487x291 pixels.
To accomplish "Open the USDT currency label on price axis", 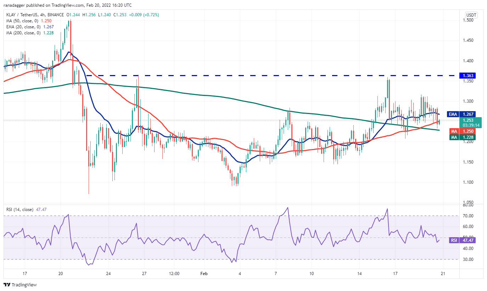I will [472, 15].
